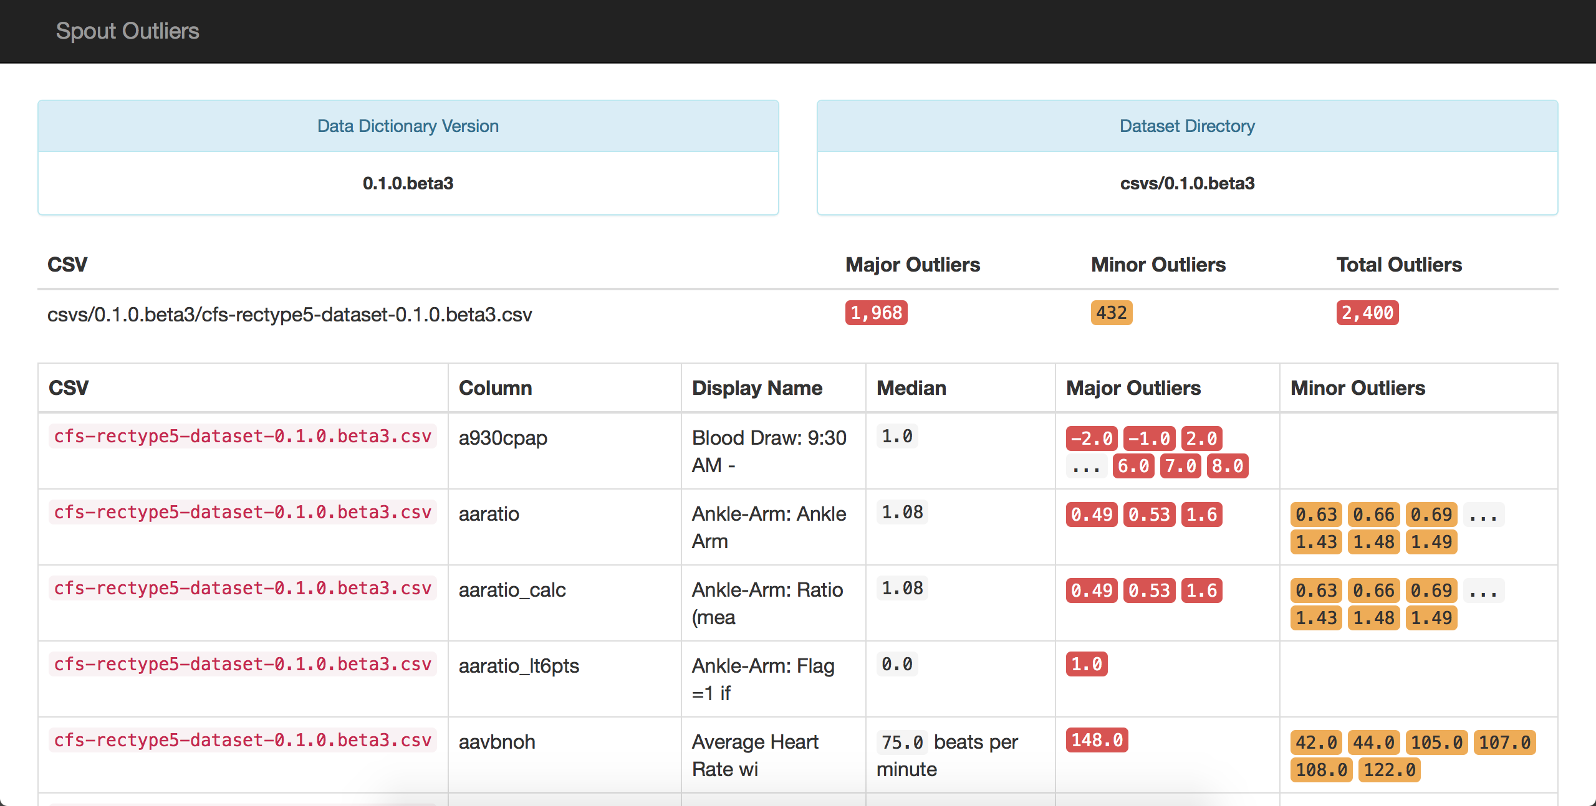Click the 1.0 major badge in aaratio_lt6pts row
This screenshot has width=1596, height=806.
click(x=1087, y=664)
